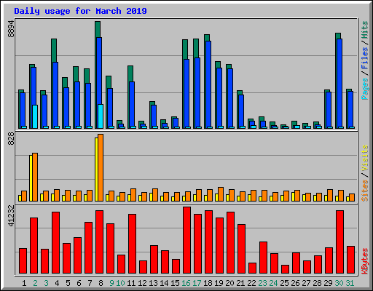Screen dimensions: 373x291
Task: Click day label 6 on the x-axis
Action: (79, 283)
